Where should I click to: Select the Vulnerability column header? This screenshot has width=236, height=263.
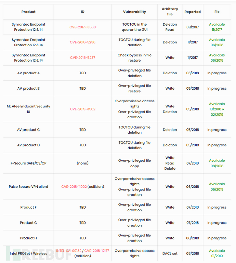134,12
